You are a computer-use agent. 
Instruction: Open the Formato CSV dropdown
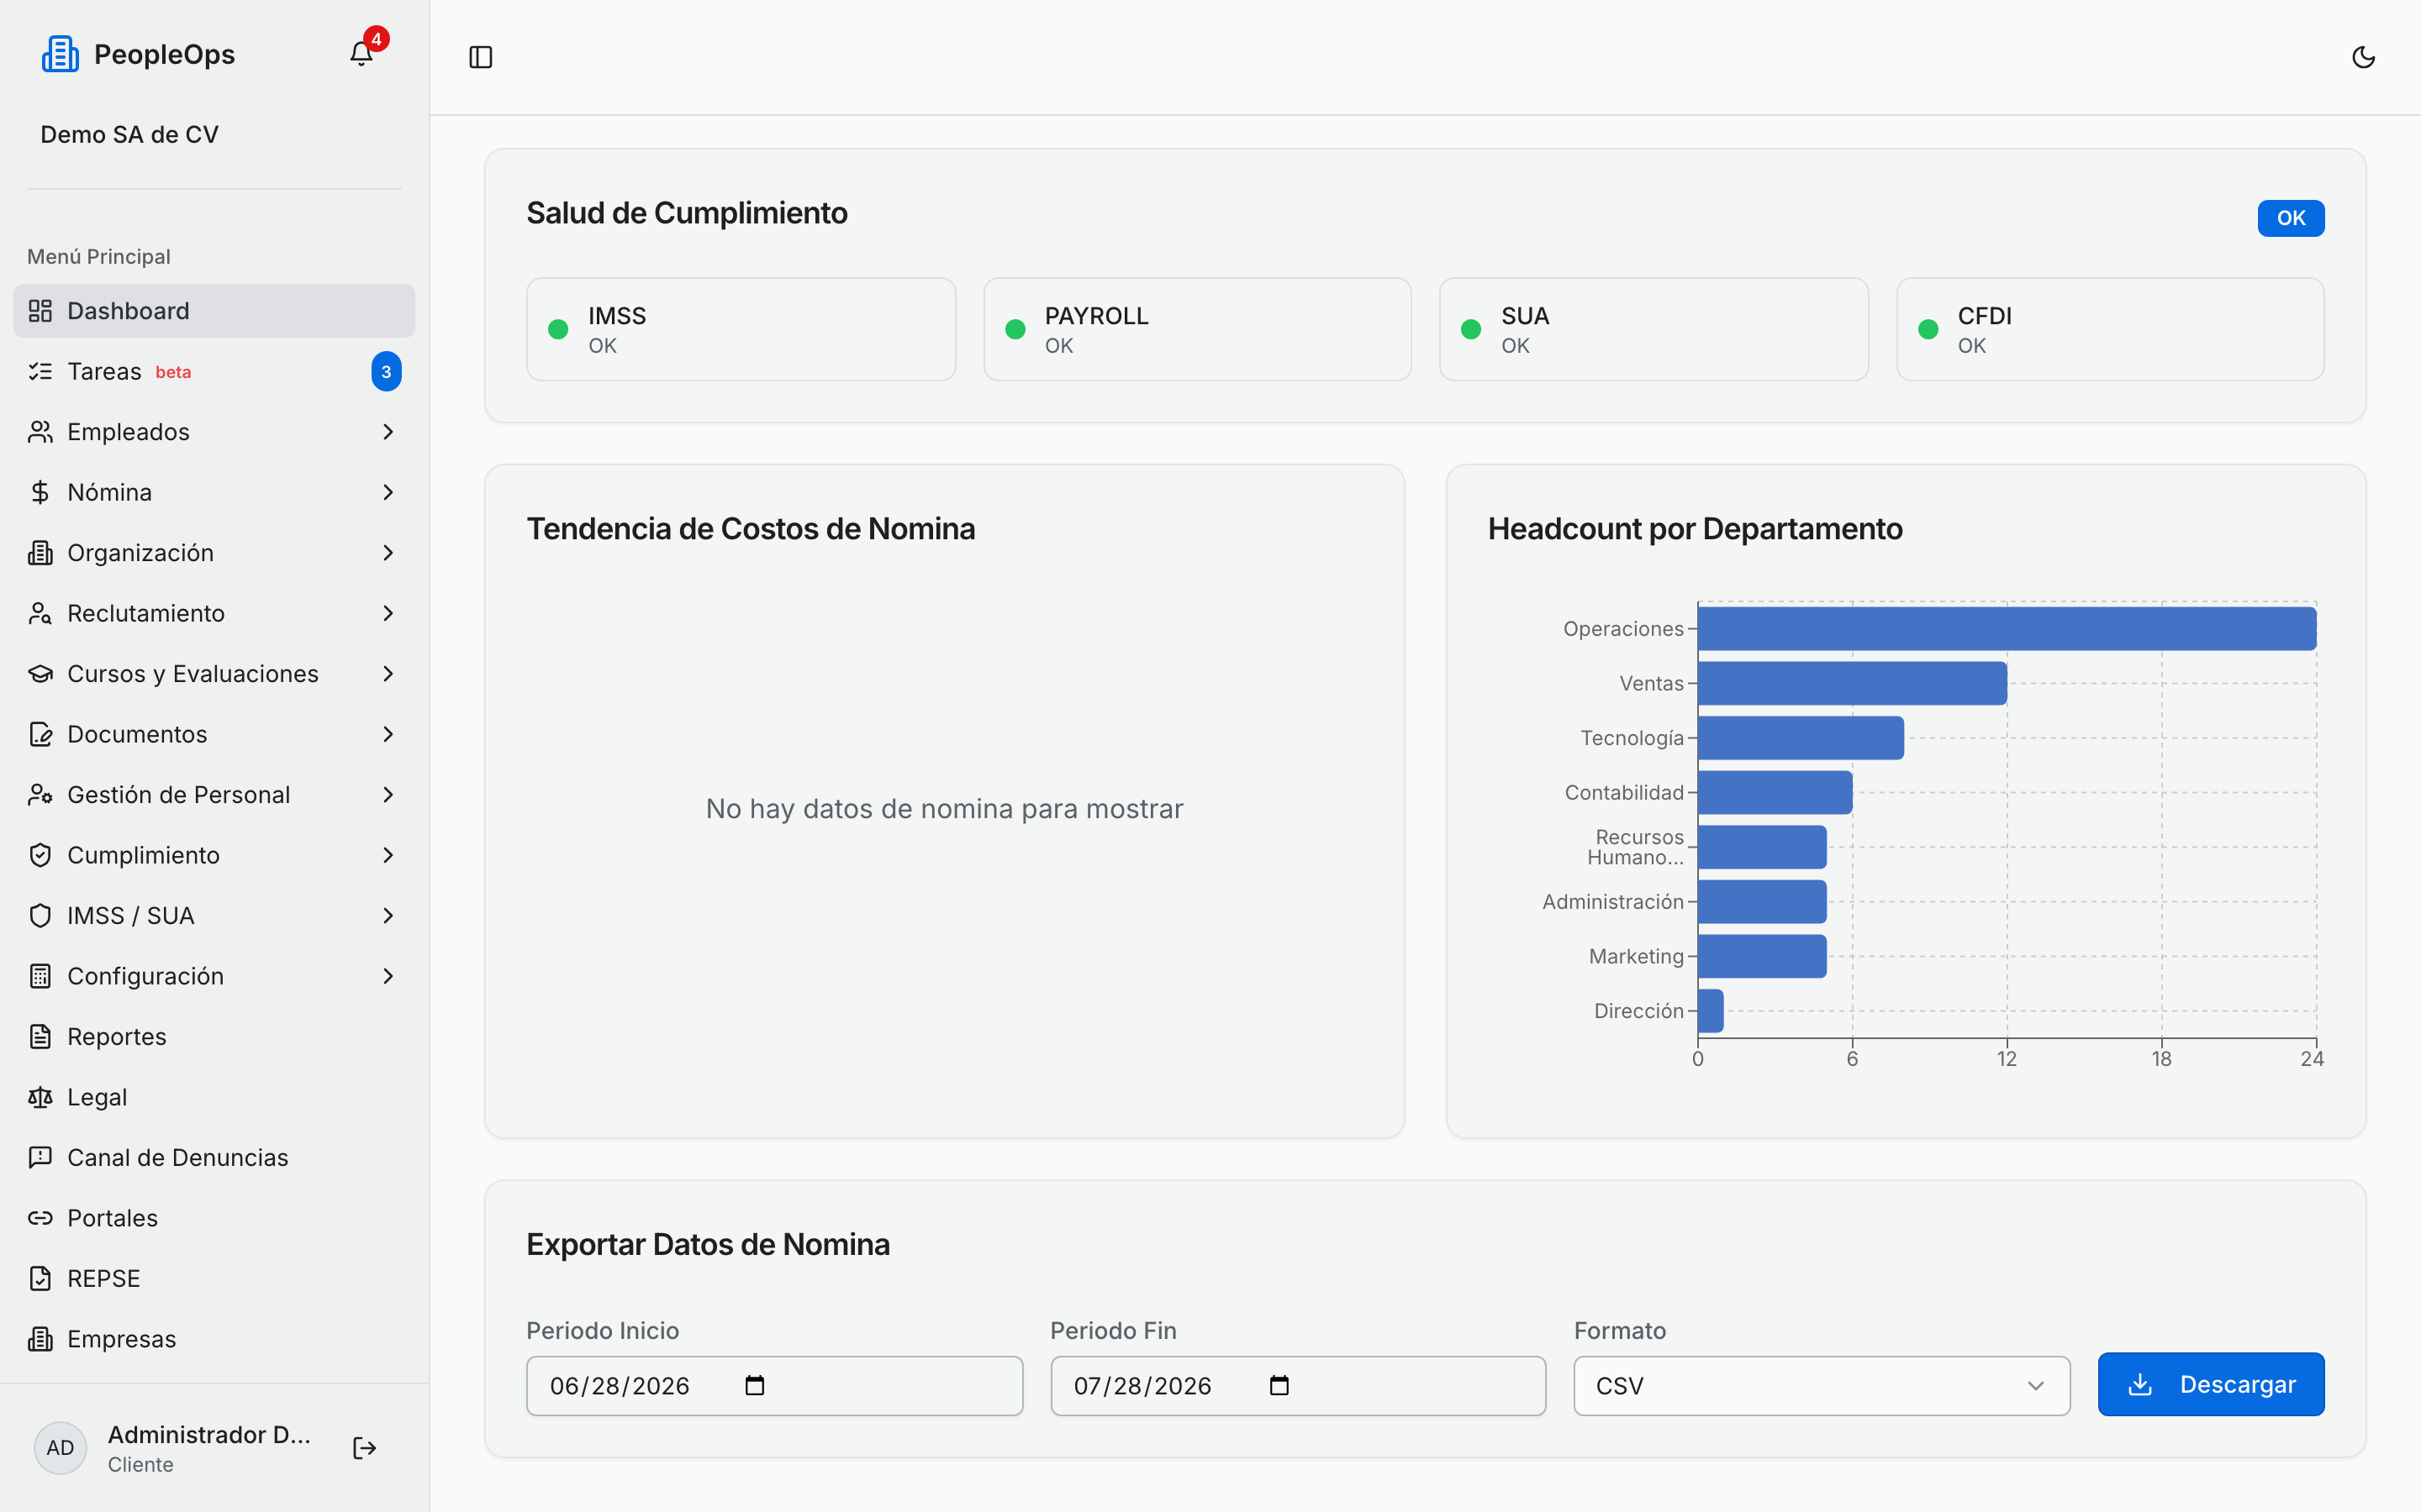point(1821,1386)
